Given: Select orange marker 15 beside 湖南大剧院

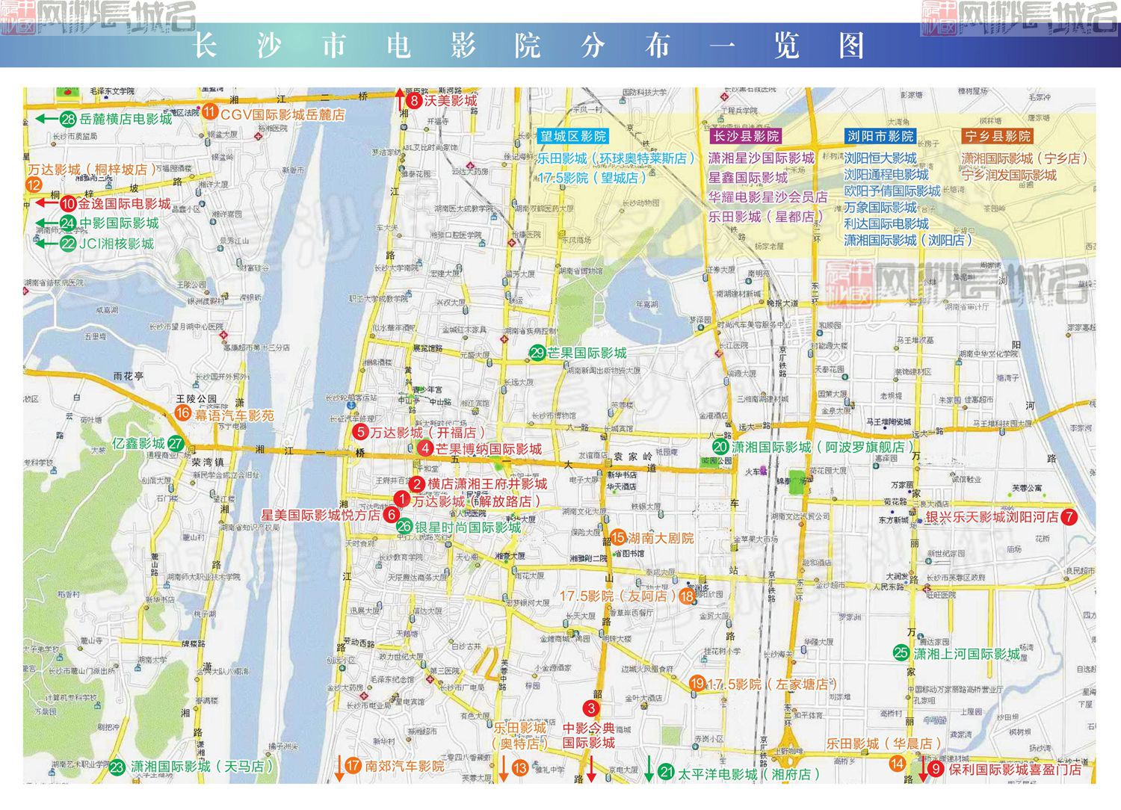Looking at the screenshot, I should coord(619,537).
